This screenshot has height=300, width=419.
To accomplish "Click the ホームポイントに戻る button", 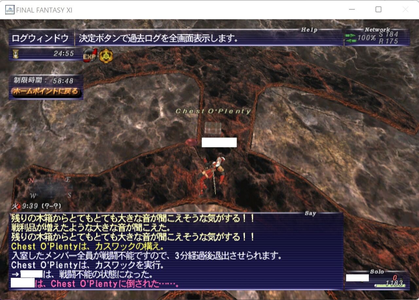I will pos(46,92).
